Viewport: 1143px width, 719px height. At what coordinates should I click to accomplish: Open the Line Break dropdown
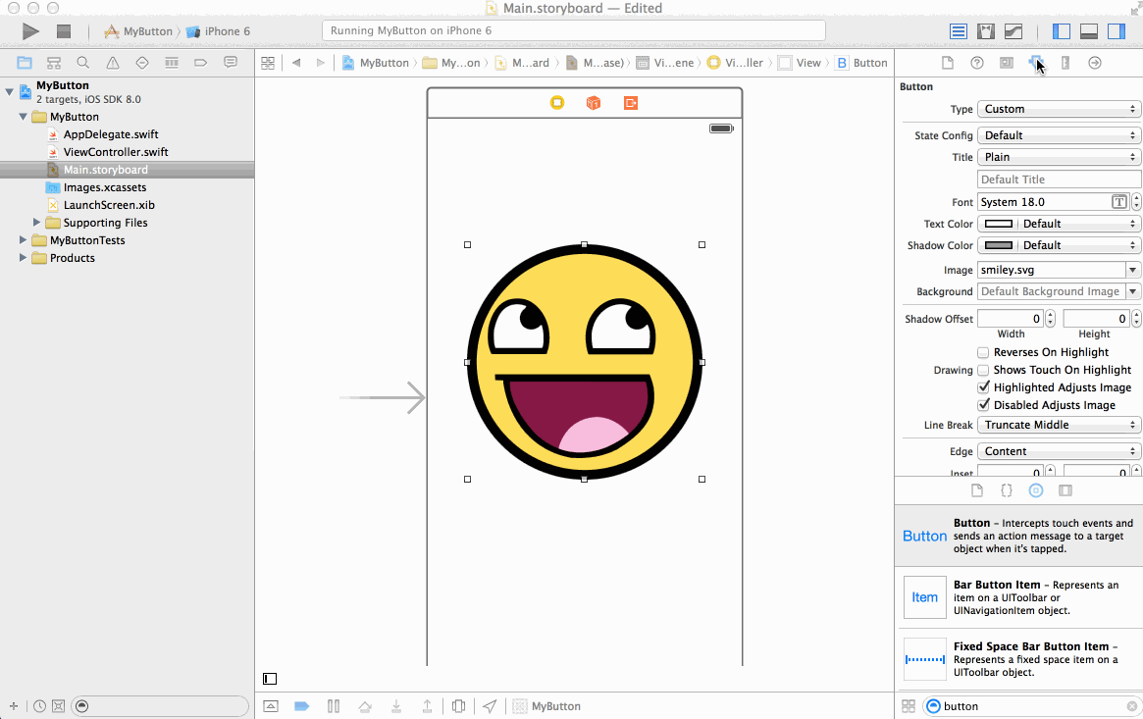tap(1059, 425)
